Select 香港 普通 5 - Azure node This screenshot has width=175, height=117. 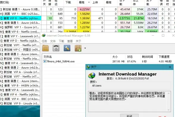[x=21, y=23]
